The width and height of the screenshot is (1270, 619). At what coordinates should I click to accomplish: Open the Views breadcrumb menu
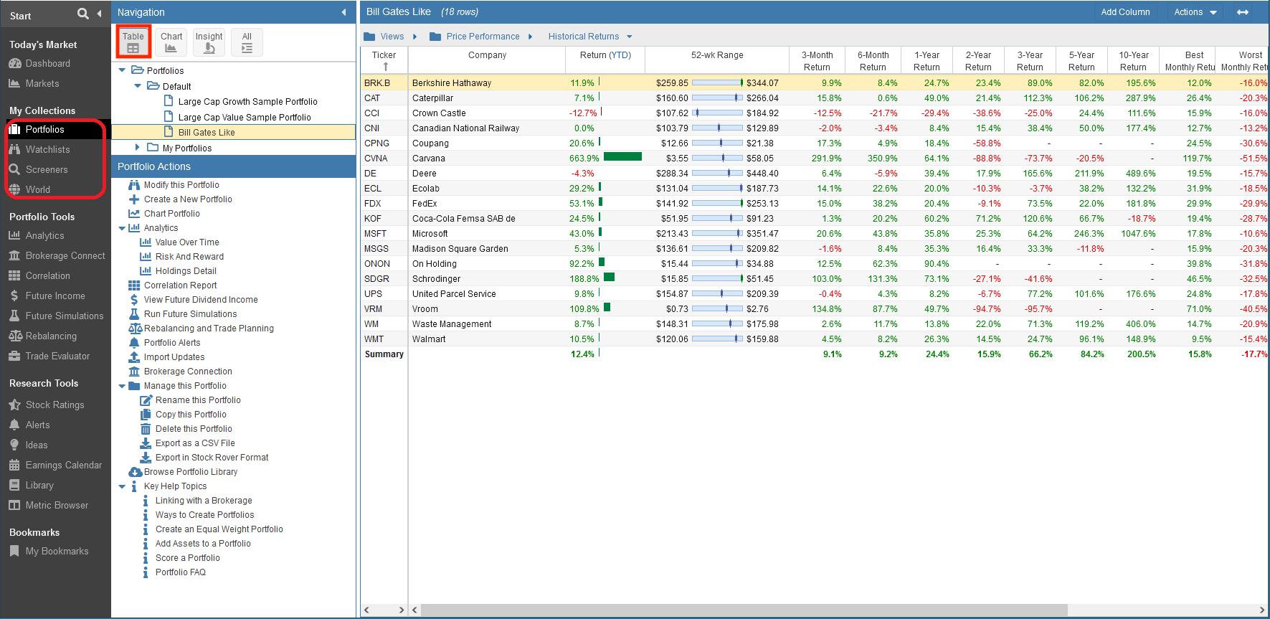391,37
